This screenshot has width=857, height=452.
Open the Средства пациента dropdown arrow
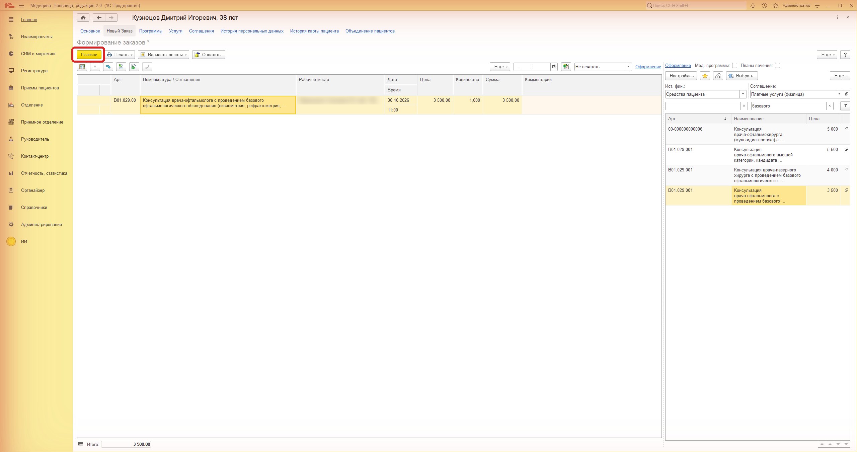tap(743, 94)
